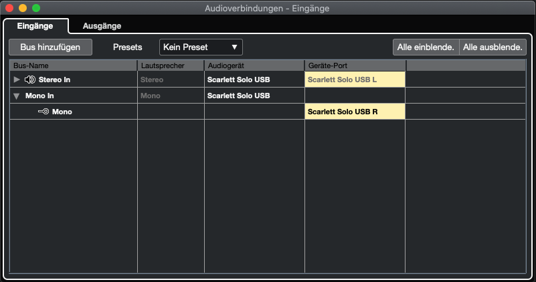536x282 pixels.
Task: Maximize the window with the green button
Action: (36, 8)
